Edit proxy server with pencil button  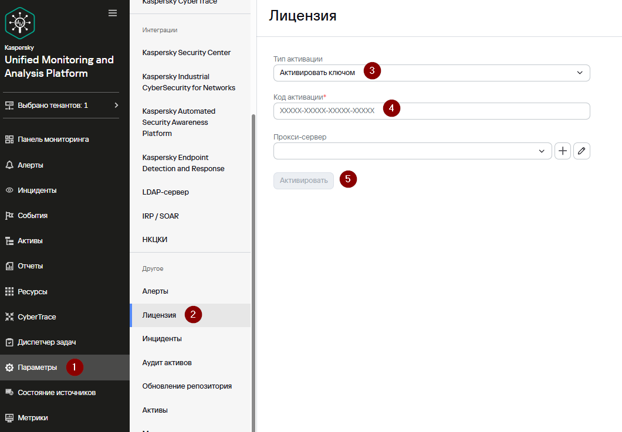pyautogui.click(x=582, y=151)
